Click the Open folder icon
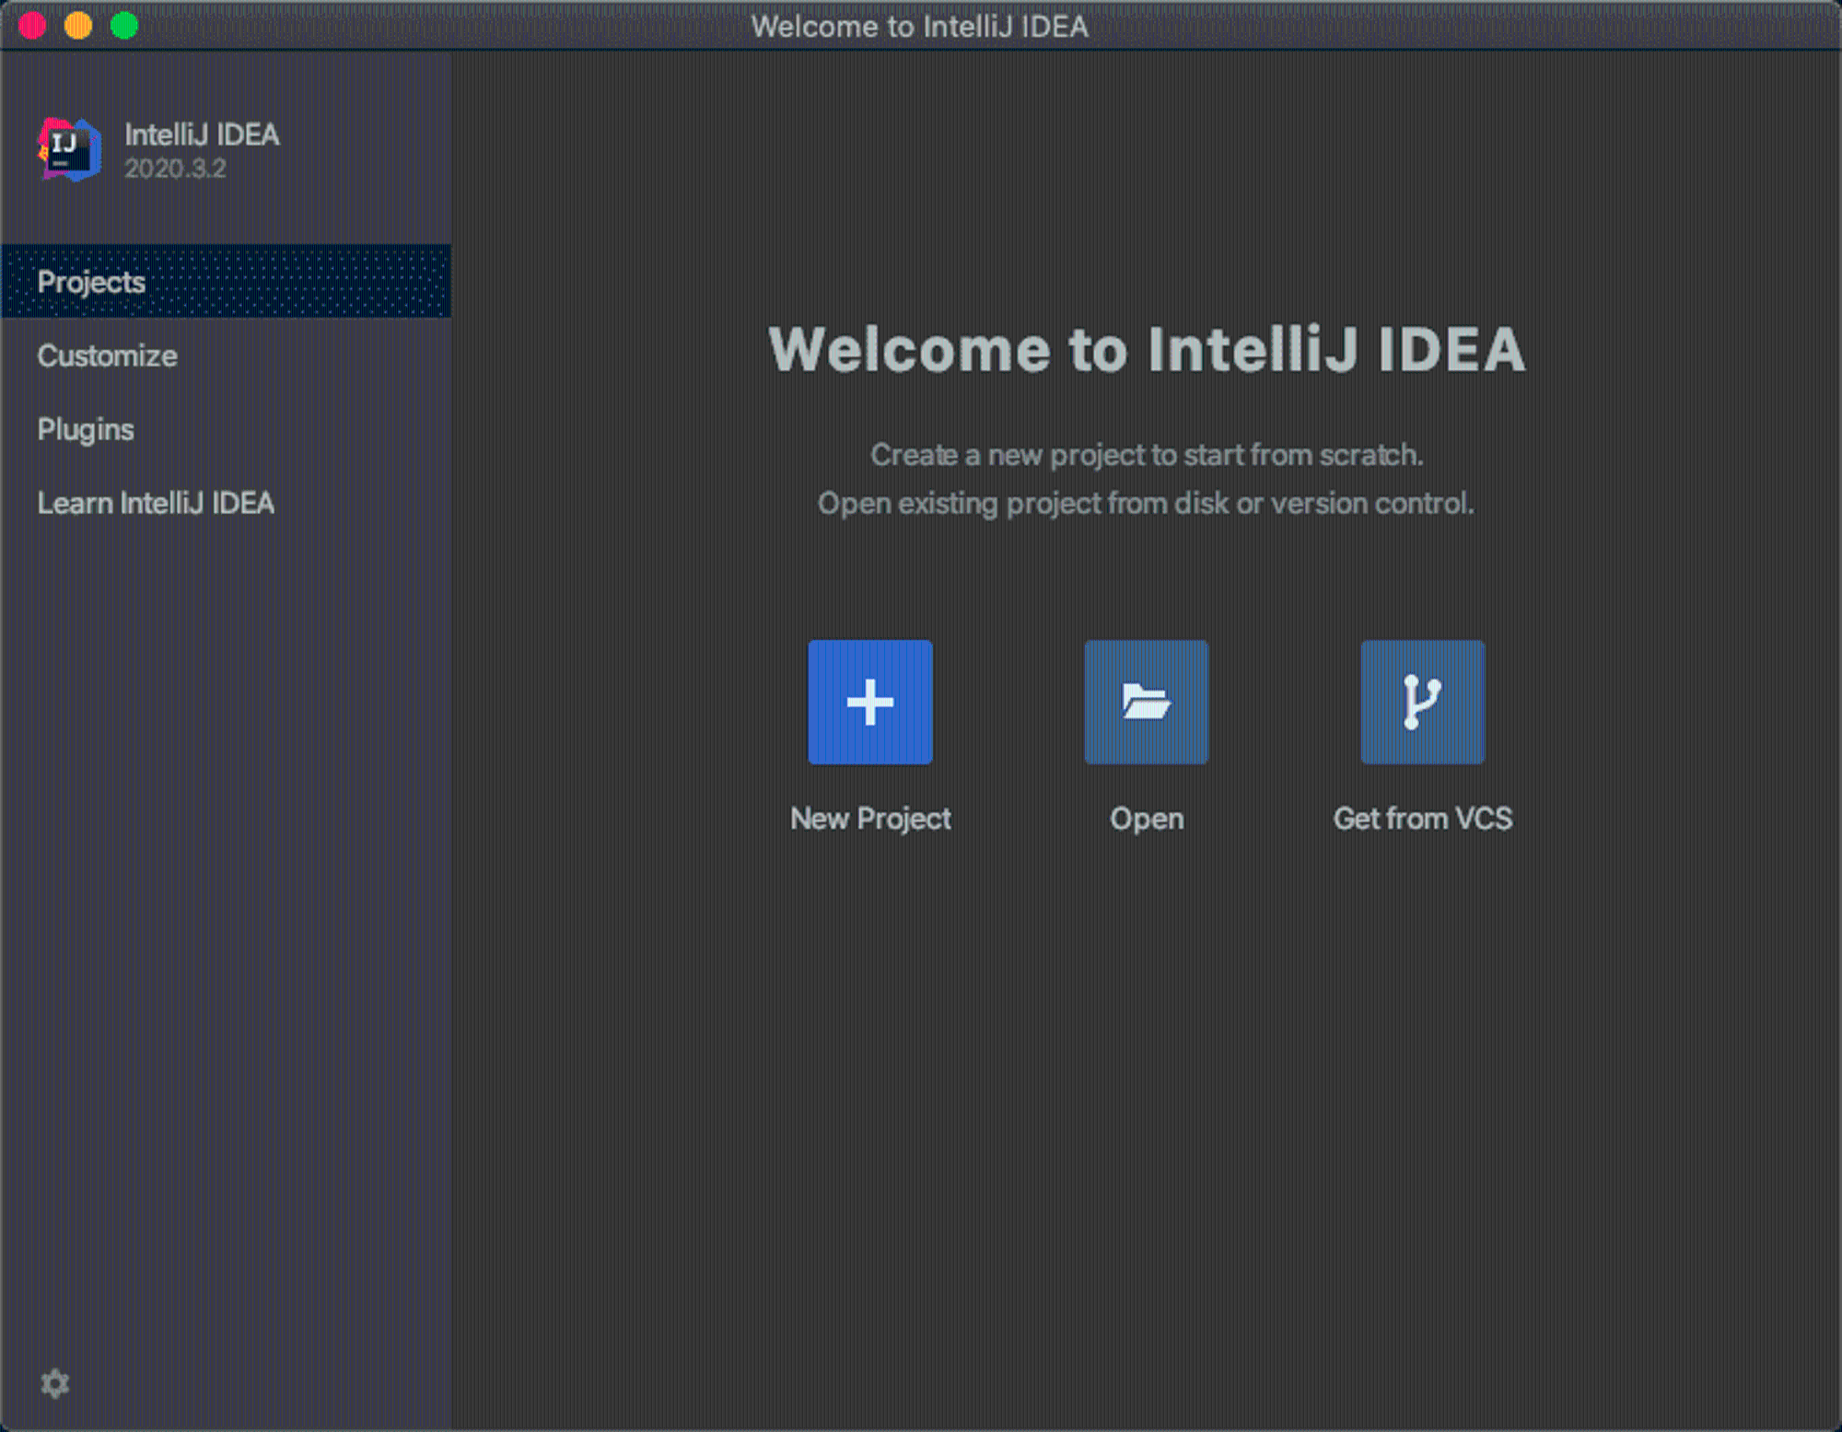Screen dimensions: 1842x1432 tap(1146, 703)
